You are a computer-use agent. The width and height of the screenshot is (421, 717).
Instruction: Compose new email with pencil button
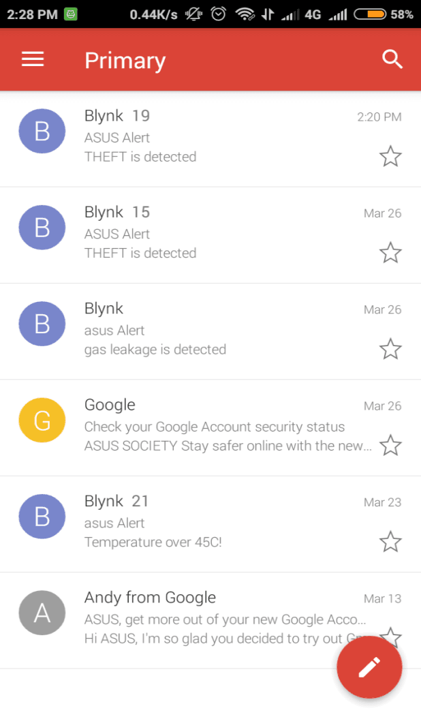(369, 667)
